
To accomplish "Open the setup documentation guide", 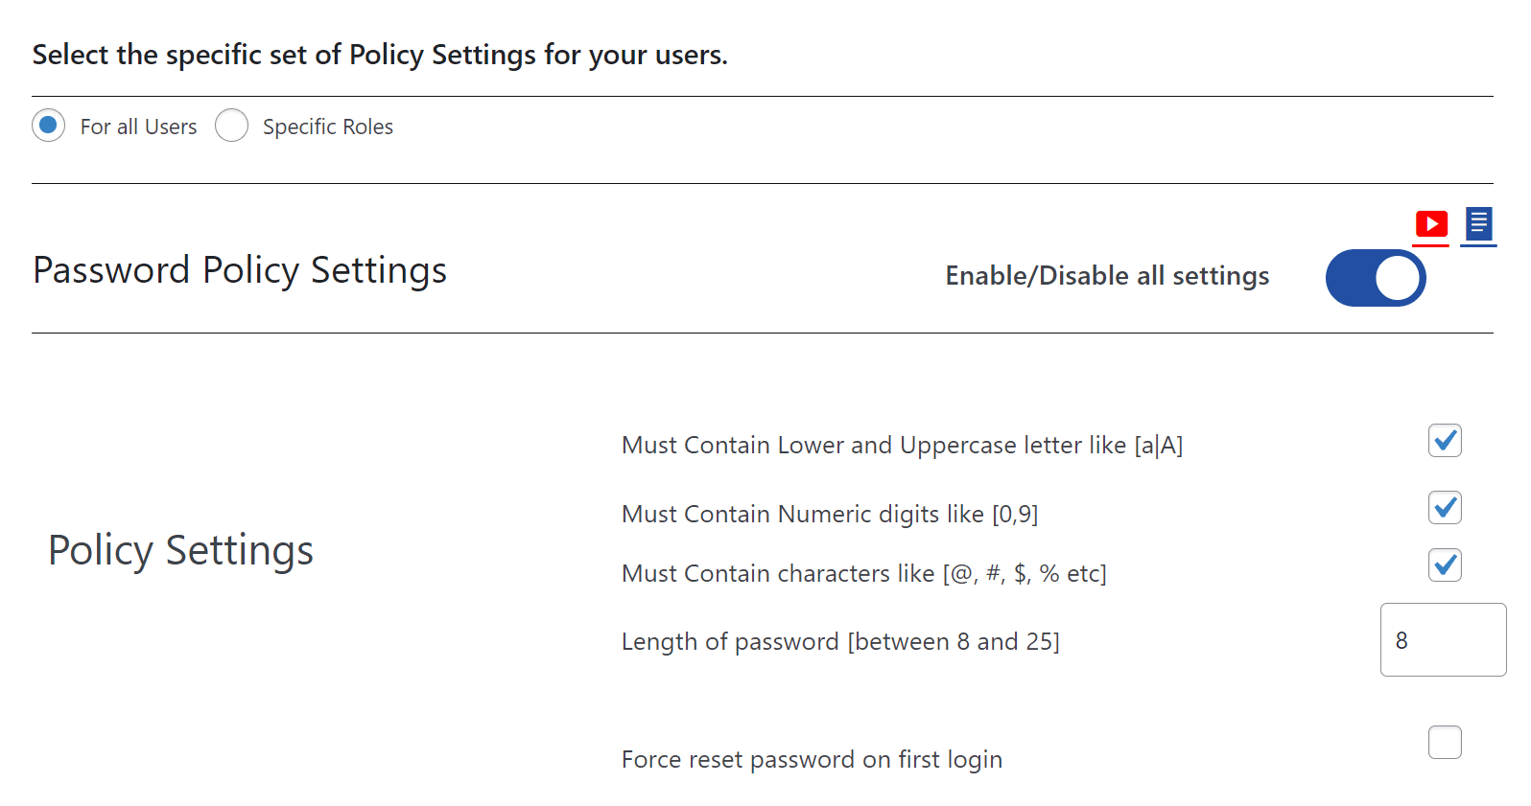I will point(1477,224).
